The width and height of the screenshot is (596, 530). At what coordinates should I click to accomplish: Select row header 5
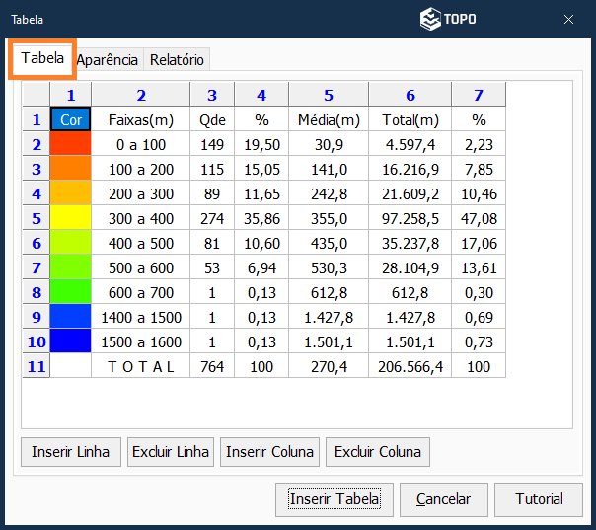click(x=37, y=217)
